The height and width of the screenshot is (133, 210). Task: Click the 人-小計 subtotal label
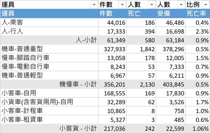pyautogui.click(x=86, y=40)
